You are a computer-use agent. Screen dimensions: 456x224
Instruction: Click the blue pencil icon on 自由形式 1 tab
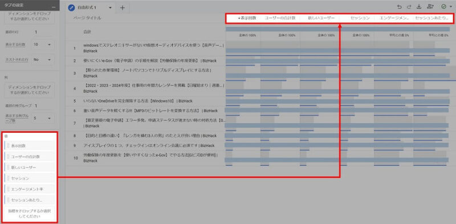coord(71,7)
